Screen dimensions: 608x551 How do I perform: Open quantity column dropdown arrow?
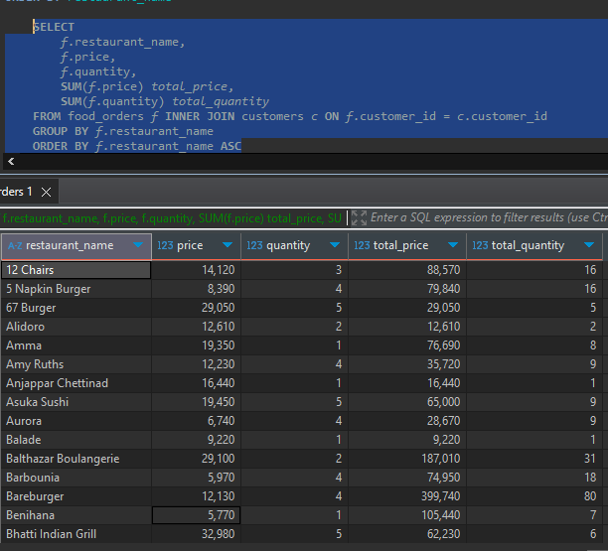pyautogui.click(x=335, y=245)
